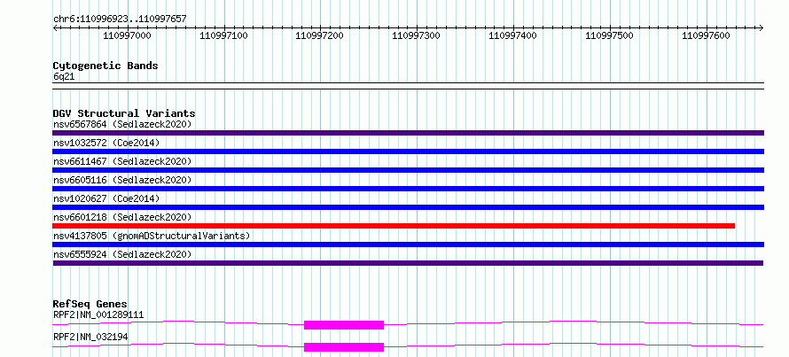Click the 110997600 ruler tick label
The width and height of the screenshot is (789, 357).
[x=706, y=35]
